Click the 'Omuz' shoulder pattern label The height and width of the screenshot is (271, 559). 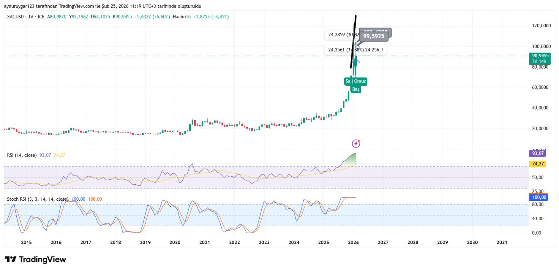[360, 81]
